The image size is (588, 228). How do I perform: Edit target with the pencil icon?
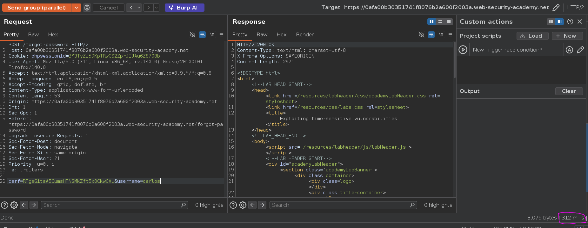pyautogui.click(x=556, y=8)
